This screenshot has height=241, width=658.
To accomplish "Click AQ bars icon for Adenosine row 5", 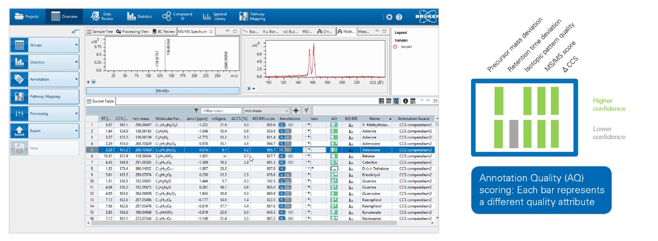I will [x=334, y=150].
